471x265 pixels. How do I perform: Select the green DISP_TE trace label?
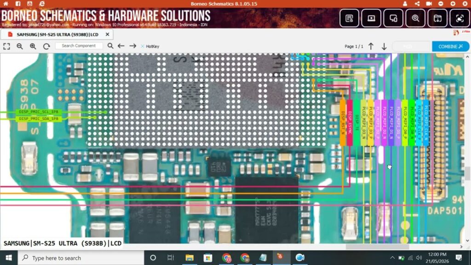point(356,122)
